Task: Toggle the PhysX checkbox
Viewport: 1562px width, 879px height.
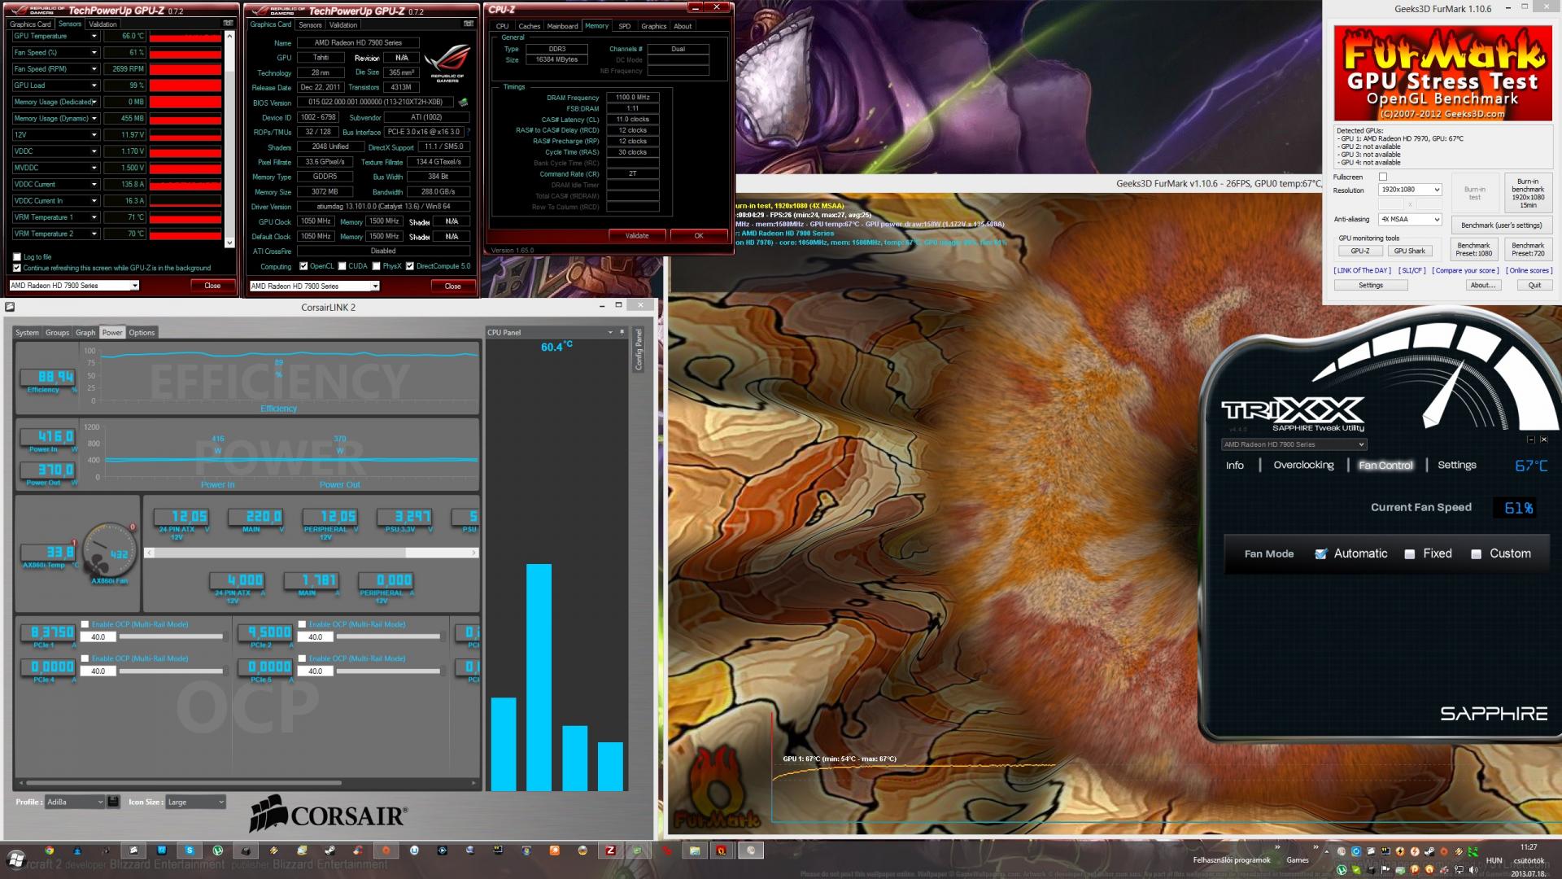Action: pos(376,266)
